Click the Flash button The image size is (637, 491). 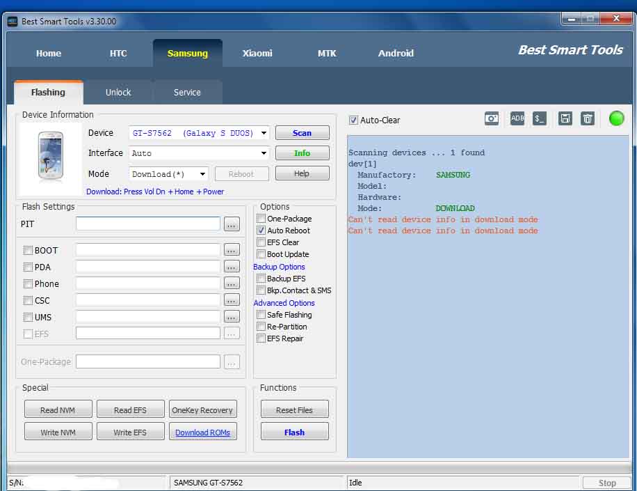tap(295, 432)
